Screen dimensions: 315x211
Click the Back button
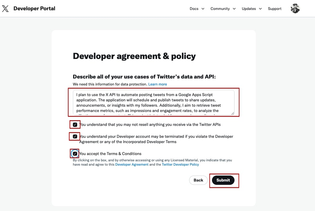coord(198,180)
